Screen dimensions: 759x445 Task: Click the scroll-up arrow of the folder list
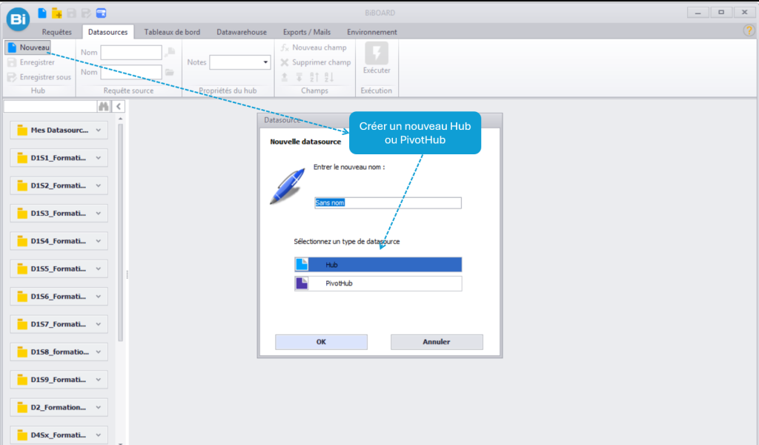pos(121,119)
